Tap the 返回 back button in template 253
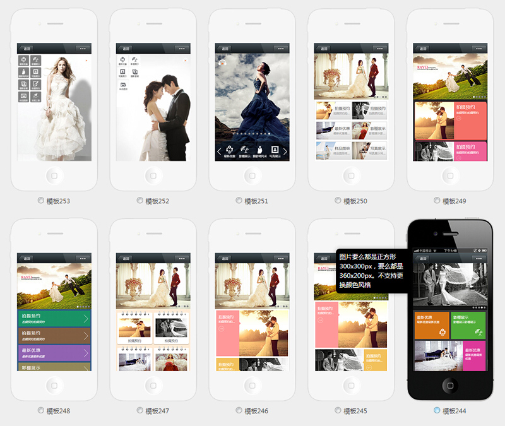 (25, 49)
